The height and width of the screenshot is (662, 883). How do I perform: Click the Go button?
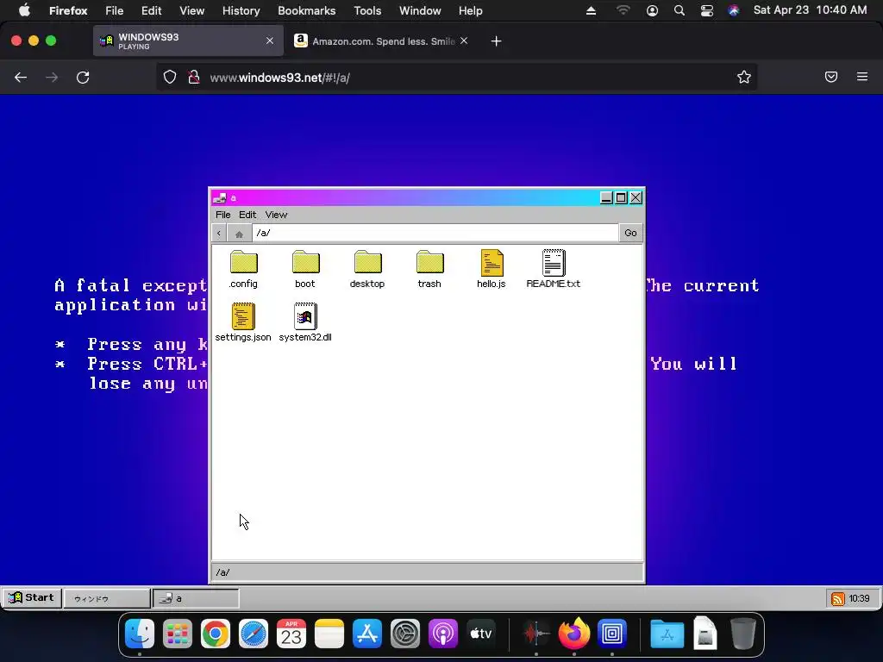pyautogui.click(x=630, y=233)
